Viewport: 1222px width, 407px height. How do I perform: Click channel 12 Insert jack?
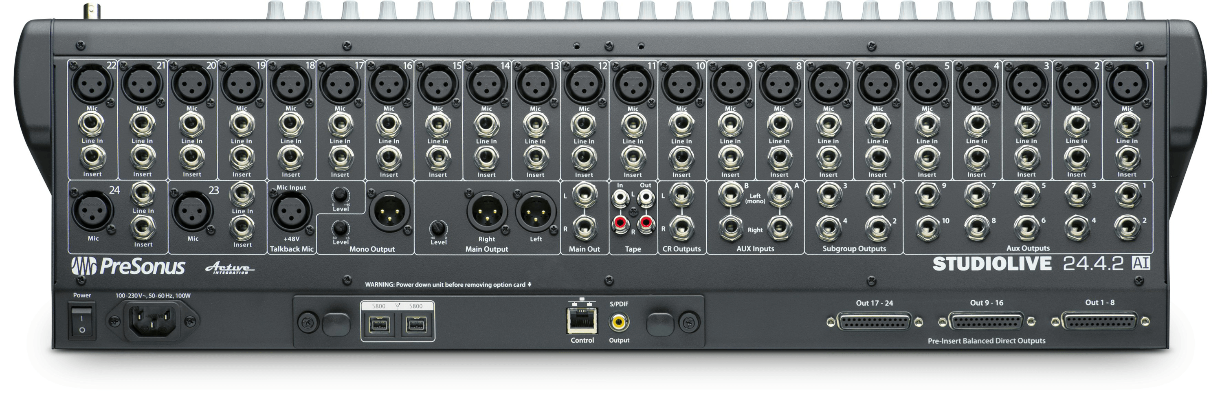pos(584,158)
